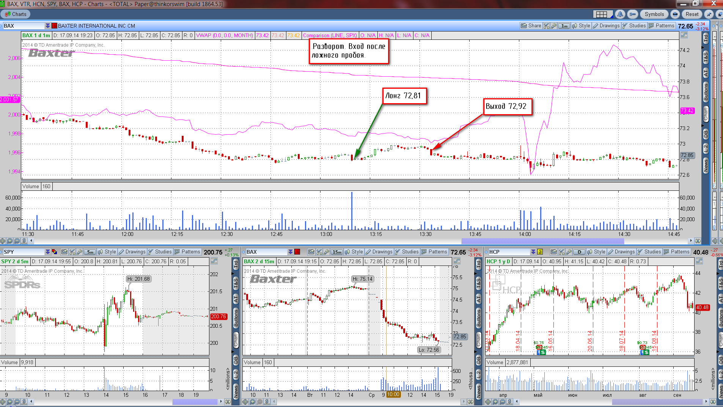
Task: Click the red link color square next to BAX
Action: [54, 26]
